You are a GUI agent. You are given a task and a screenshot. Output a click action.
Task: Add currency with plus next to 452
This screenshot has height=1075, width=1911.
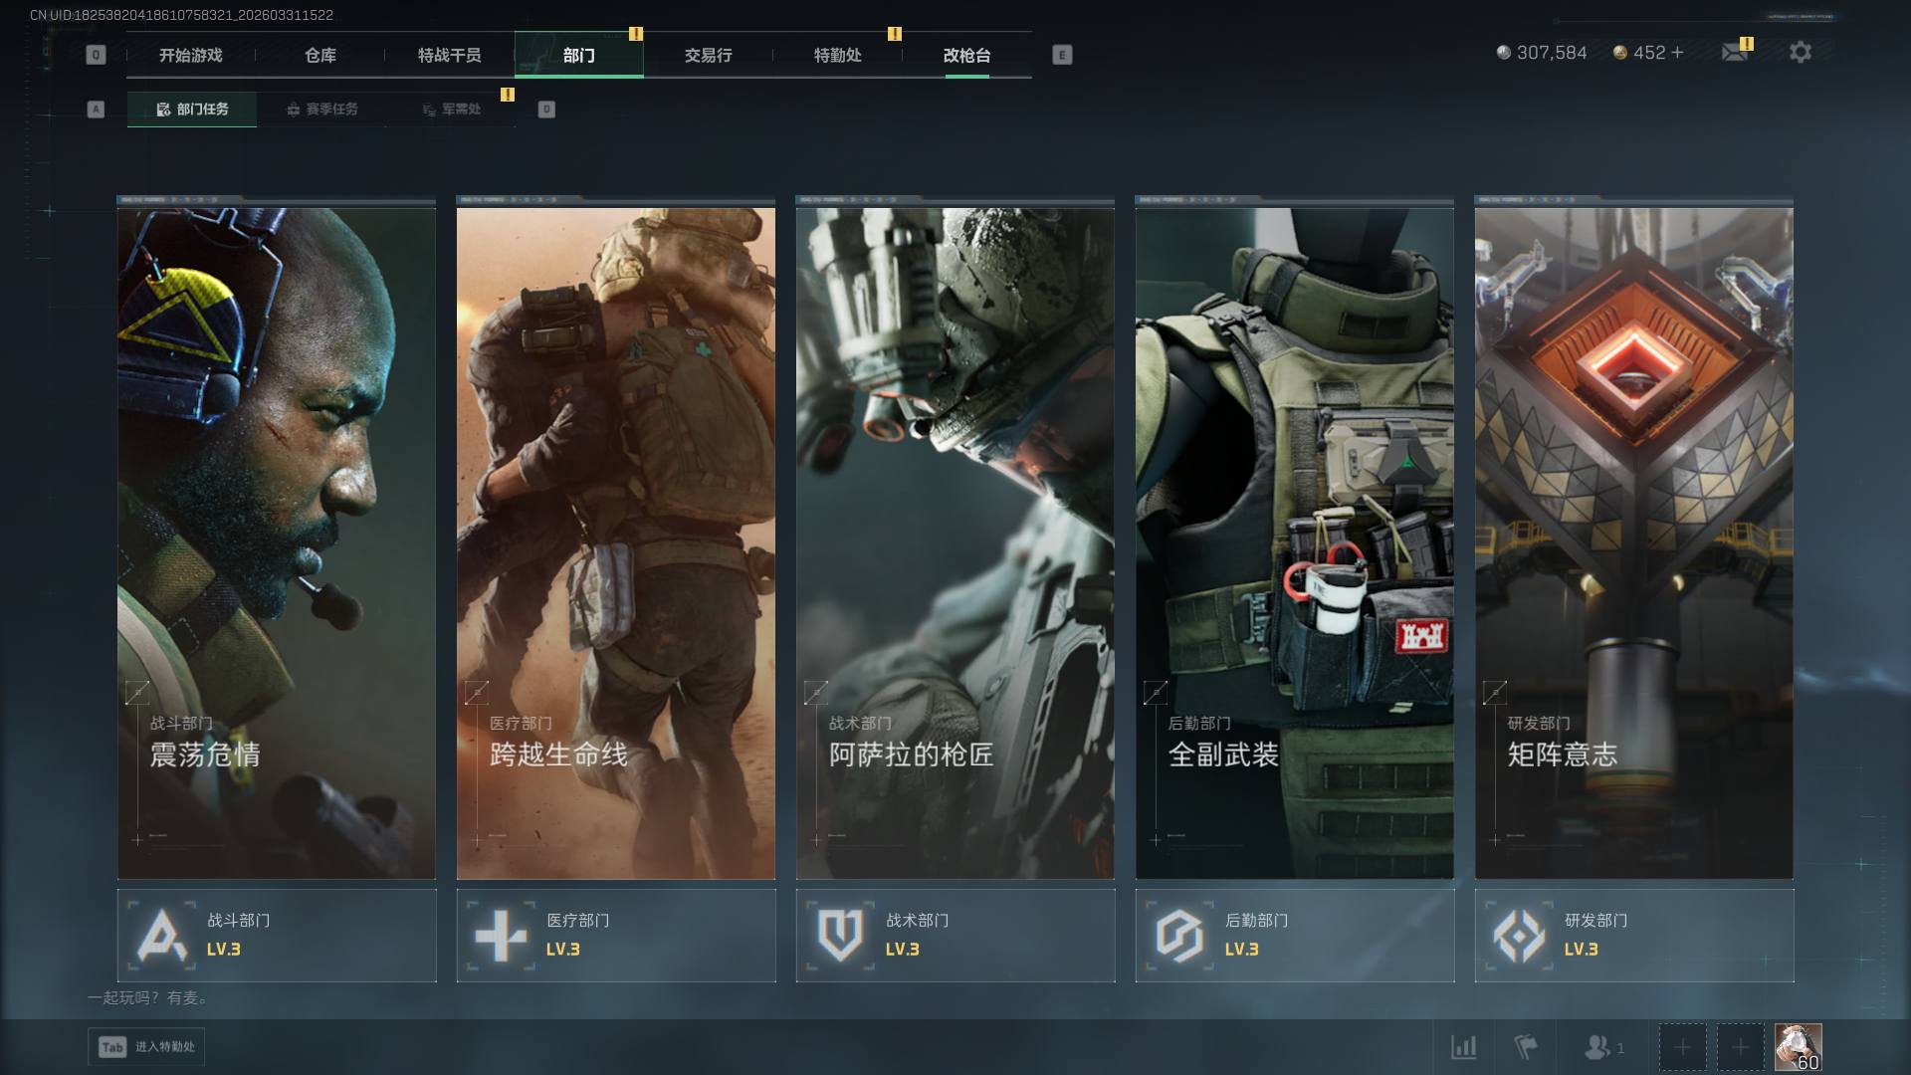(x=1678, y=52)
